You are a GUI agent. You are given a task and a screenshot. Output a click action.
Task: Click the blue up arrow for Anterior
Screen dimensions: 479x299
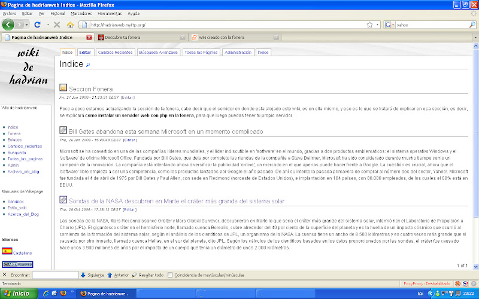(x=110, y=275)
